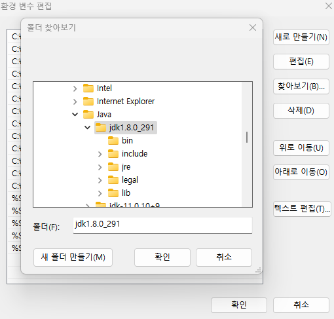Select the legal folder name
Image resolution: width=334 pixels, height=319 pixels.
click(x=130, y=180)
